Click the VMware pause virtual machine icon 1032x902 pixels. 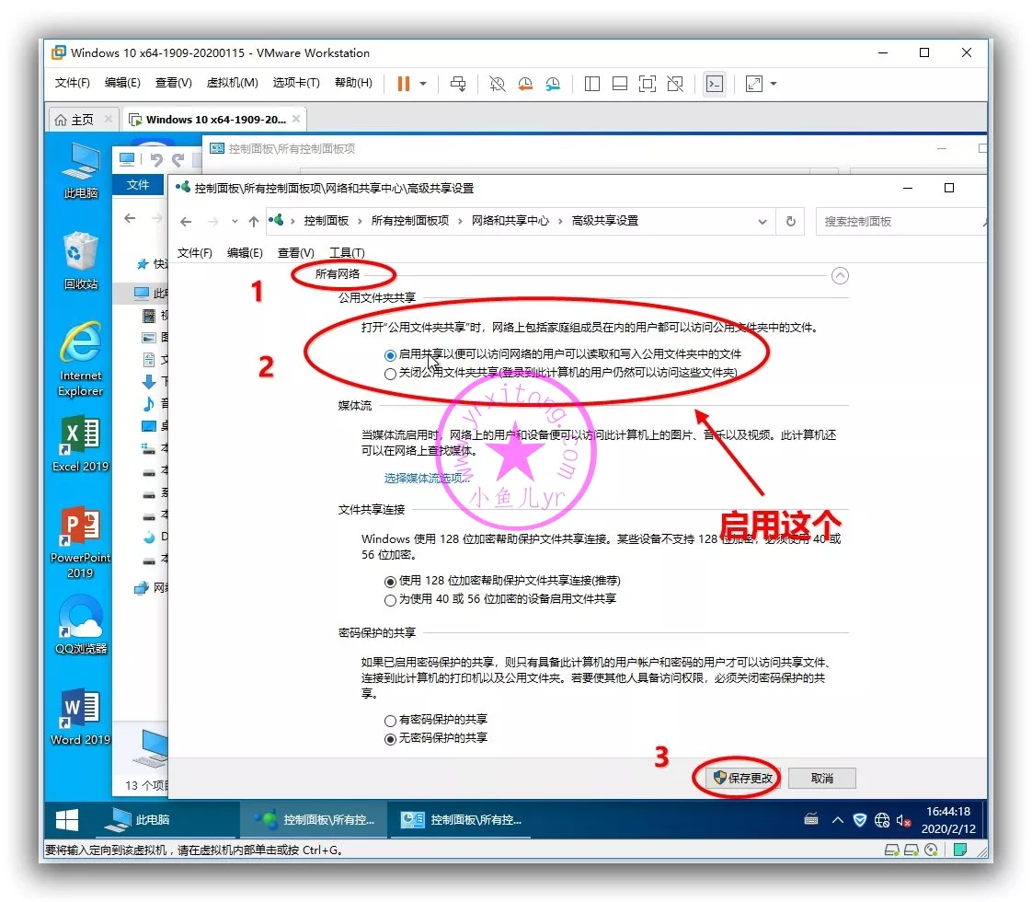403,84
